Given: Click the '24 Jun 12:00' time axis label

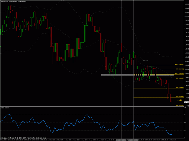Looking at the screenshot, I should [x=68, y=140].
